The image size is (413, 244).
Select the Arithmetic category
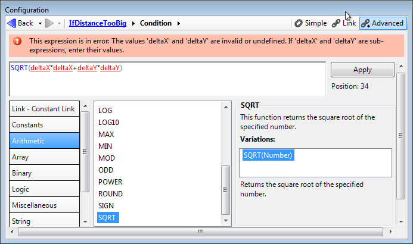tap(45, 141)
